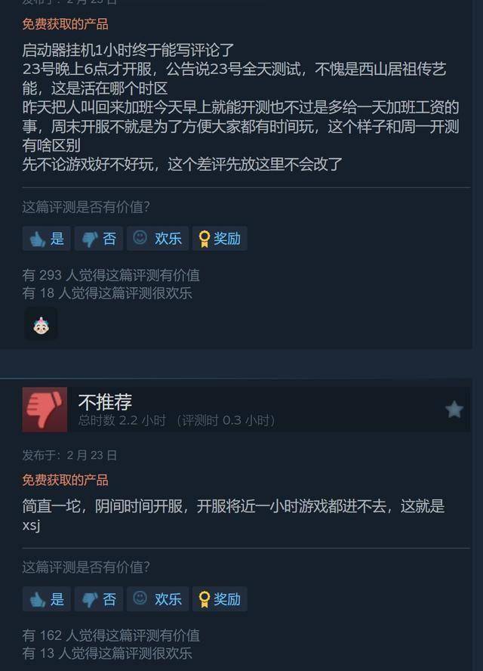This screenshot has height=671, width=483.
Task: Click the thumbs-up icon in first review's 是 button
Action: pyautogui.click(x=37, y=239)
